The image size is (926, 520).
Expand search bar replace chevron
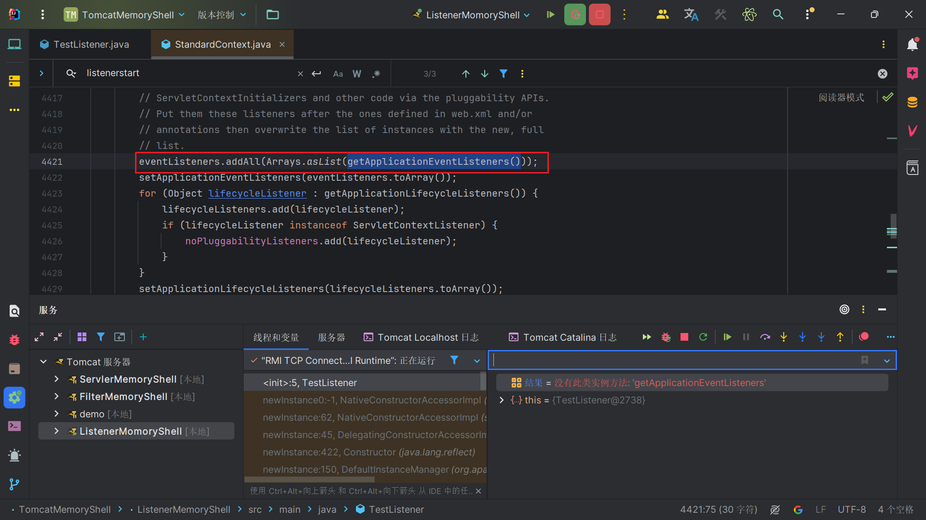pyautogui.click(x=41, y=73)
